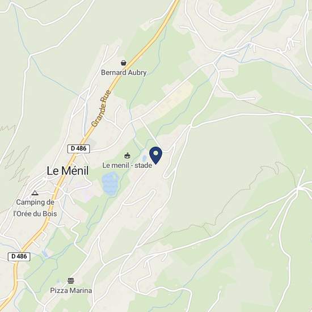The height and width of the screenshot is (312, 312).
Task: Click the Bernard Aubry place label
Action: tap(124, 73)
